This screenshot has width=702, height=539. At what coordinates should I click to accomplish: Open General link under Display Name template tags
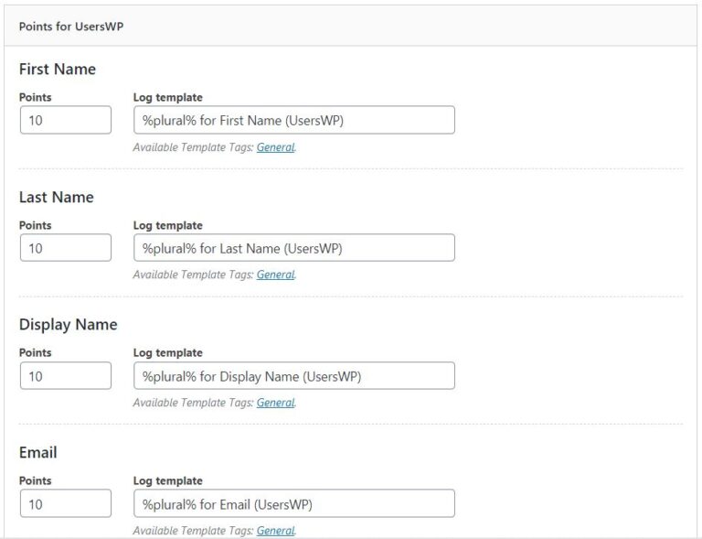(276, 403)
